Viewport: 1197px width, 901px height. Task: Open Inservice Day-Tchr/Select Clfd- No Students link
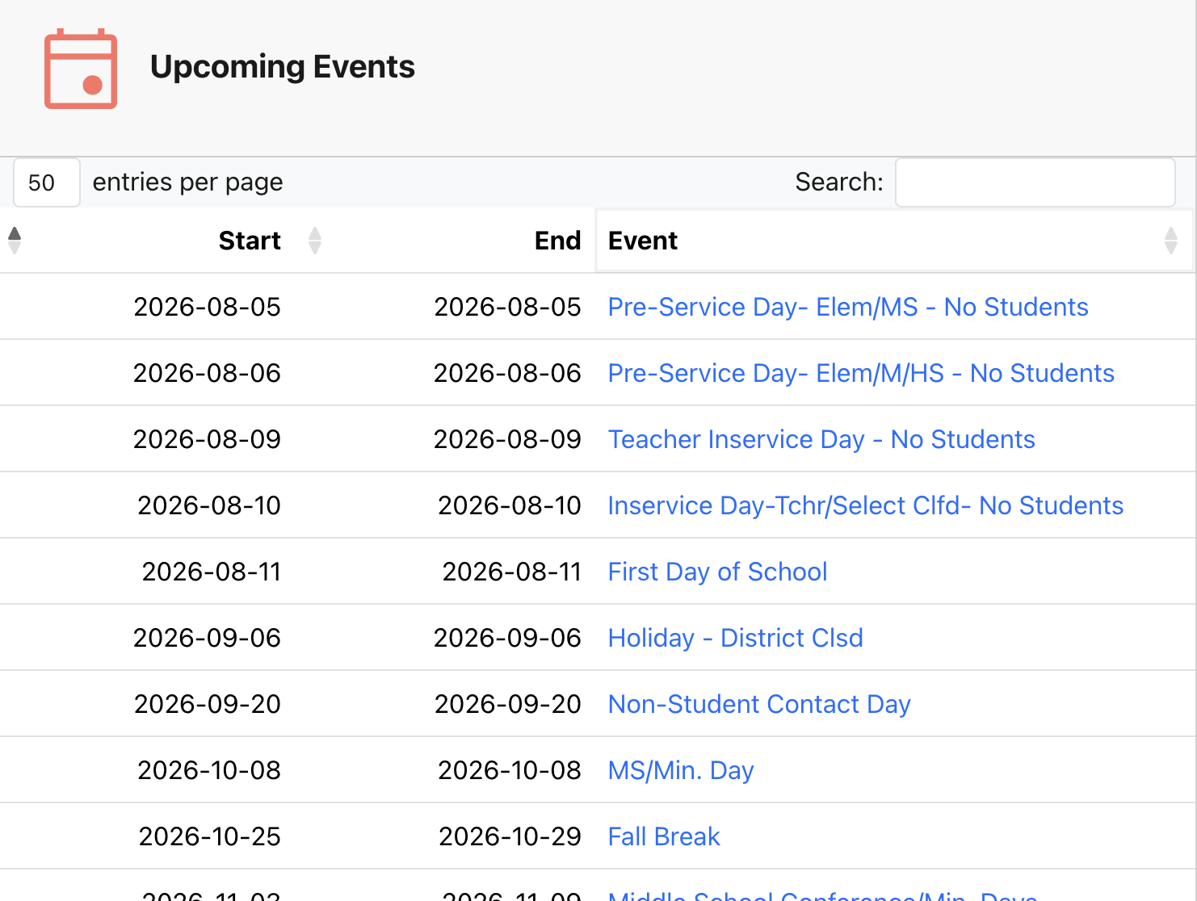866,505
